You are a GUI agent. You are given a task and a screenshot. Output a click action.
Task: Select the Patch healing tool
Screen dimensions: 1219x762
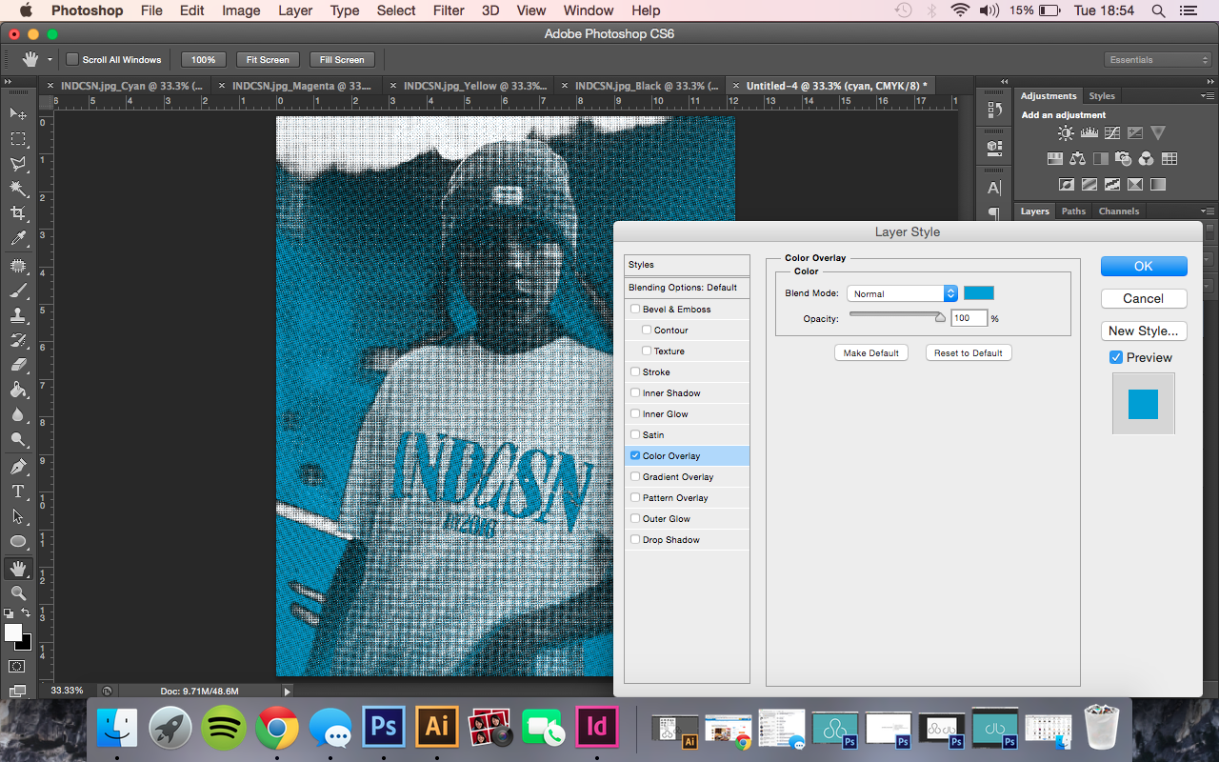point(18,265)
